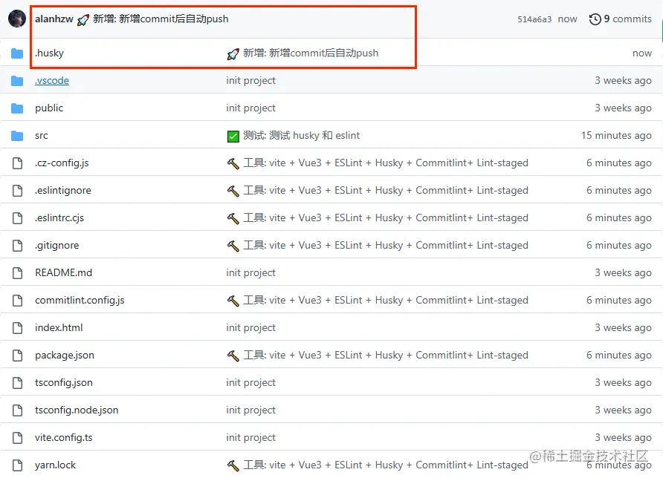The width and height of the screenshot is (663, 478).
Task: Open init project commit for README.md
Action: point(250,273)
